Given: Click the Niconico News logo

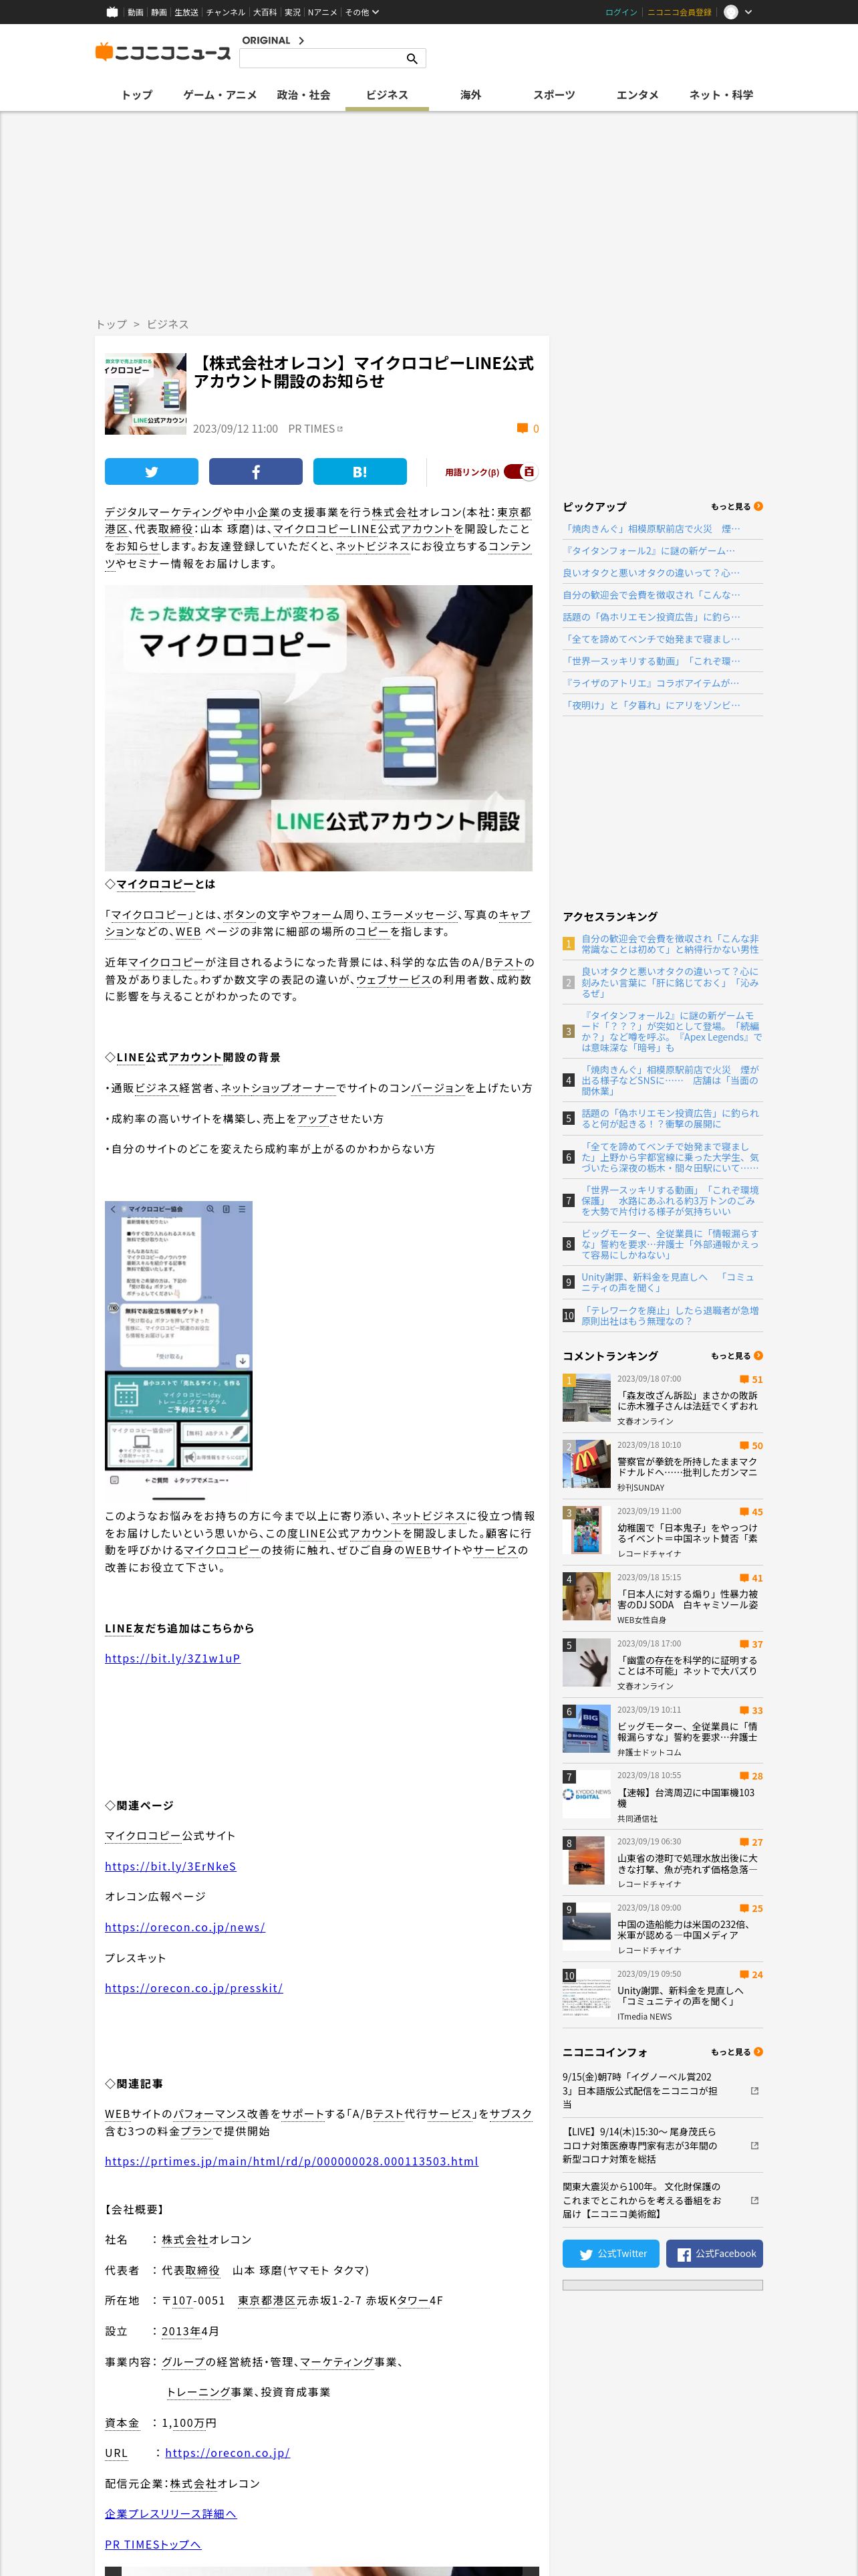Looking at the screenshot, I should pos(163,52).
